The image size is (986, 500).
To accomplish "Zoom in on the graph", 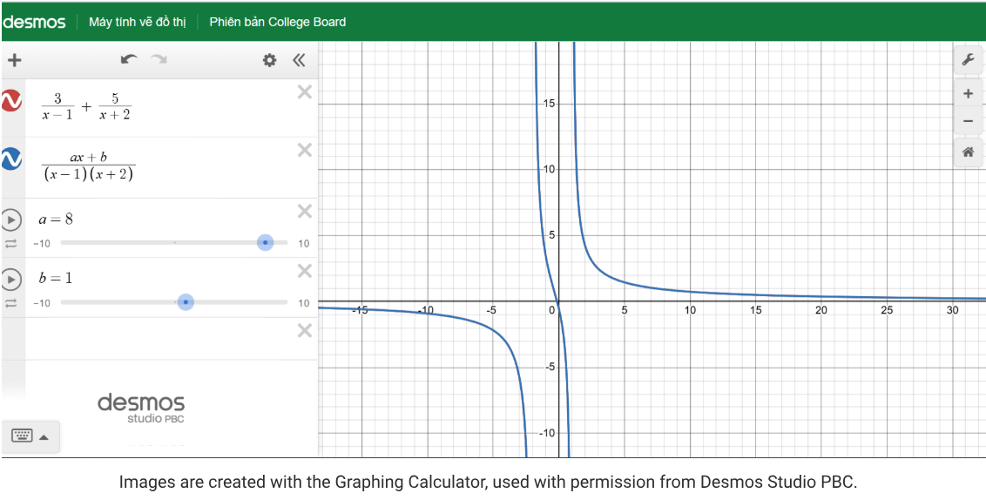I will [x=968, y=94].
